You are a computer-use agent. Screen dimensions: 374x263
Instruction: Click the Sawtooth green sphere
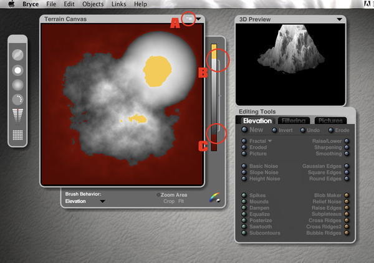tap(244, 226)
